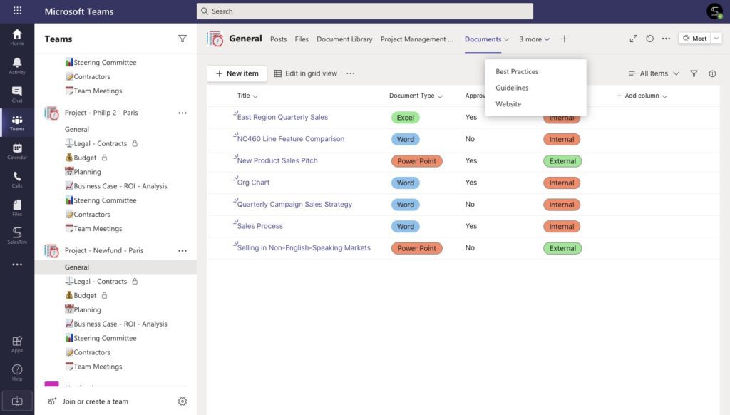The width and height of the screenshot is (730, 415).
Task: Add a new tab with plus icon
Action: click(x=565, y=39)
